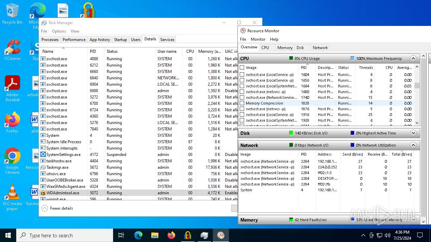Viewport: 431px width, 242px height.
Task: Check the Memory Compression checkbox
Action: tap(242, 103)
